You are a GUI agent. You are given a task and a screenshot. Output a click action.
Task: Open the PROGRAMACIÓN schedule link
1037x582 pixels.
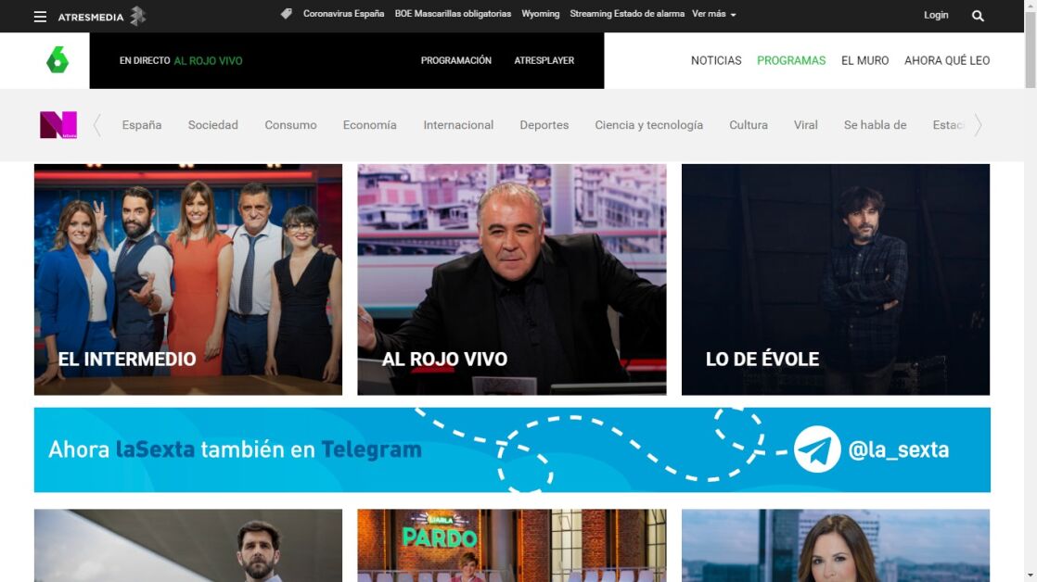click(456, 60)
